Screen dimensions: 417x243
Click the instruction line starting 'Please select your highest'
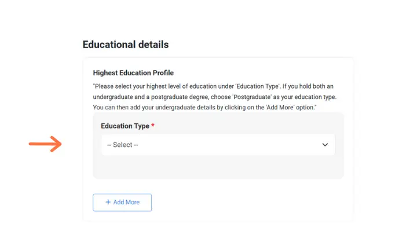click(213, 86)
